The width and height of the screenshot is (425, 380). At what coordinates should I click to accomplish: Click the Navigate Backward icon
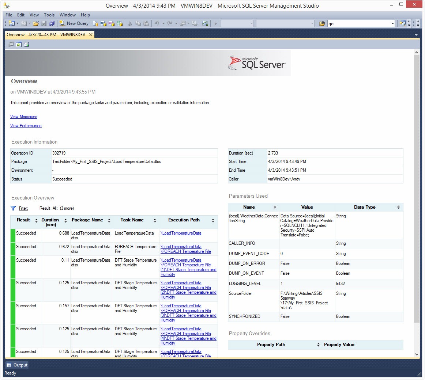183,23
